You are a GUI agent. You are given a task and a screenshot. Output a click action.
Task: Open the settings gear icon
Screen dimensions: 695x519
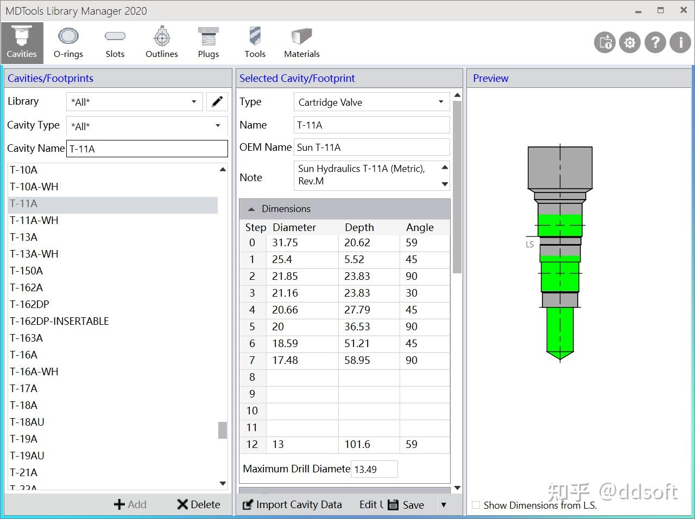(630, 42)
